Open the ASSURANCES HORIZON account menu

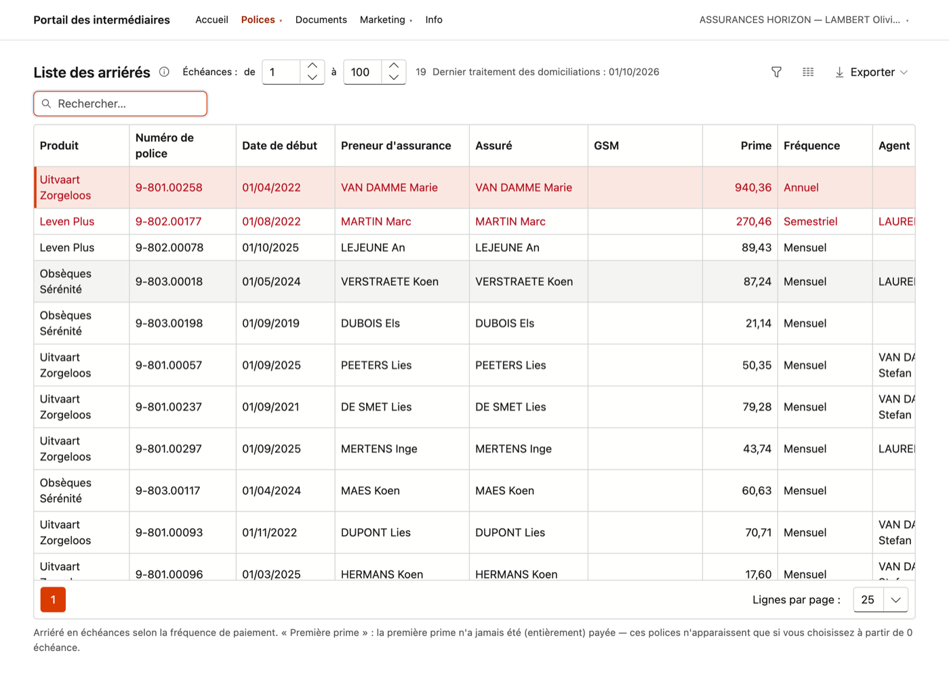click(804, 20)
